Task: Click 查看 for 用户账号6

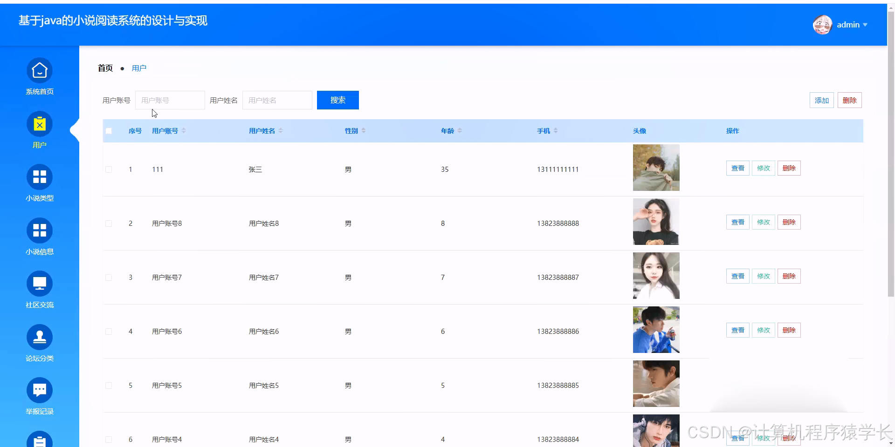Action: (738, 330)
